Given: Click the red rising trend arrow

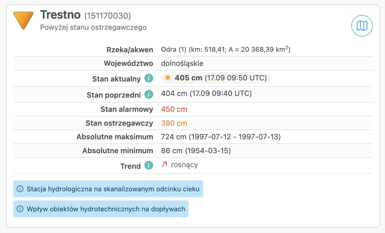Looking at the screenshot, I should pyautogui.click(x=164, y=165).
